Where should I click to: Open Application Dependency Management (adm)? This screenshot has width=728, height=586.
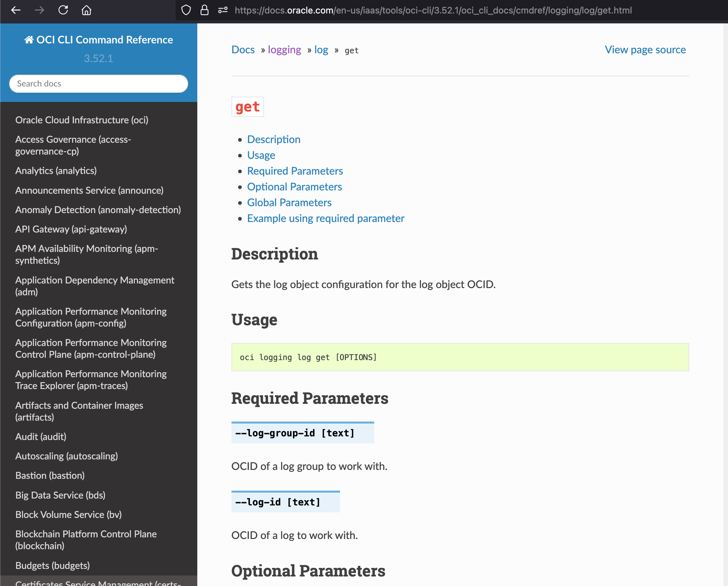pyautogui.click(x=95, y=286)
